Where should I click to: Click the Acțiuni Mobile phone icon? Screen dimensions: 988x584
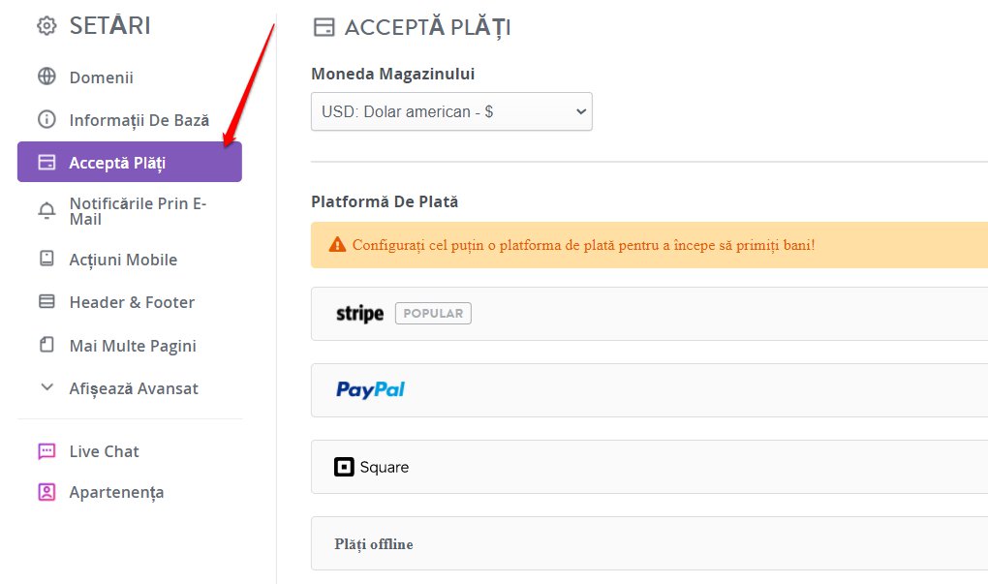tap(46, 259)
